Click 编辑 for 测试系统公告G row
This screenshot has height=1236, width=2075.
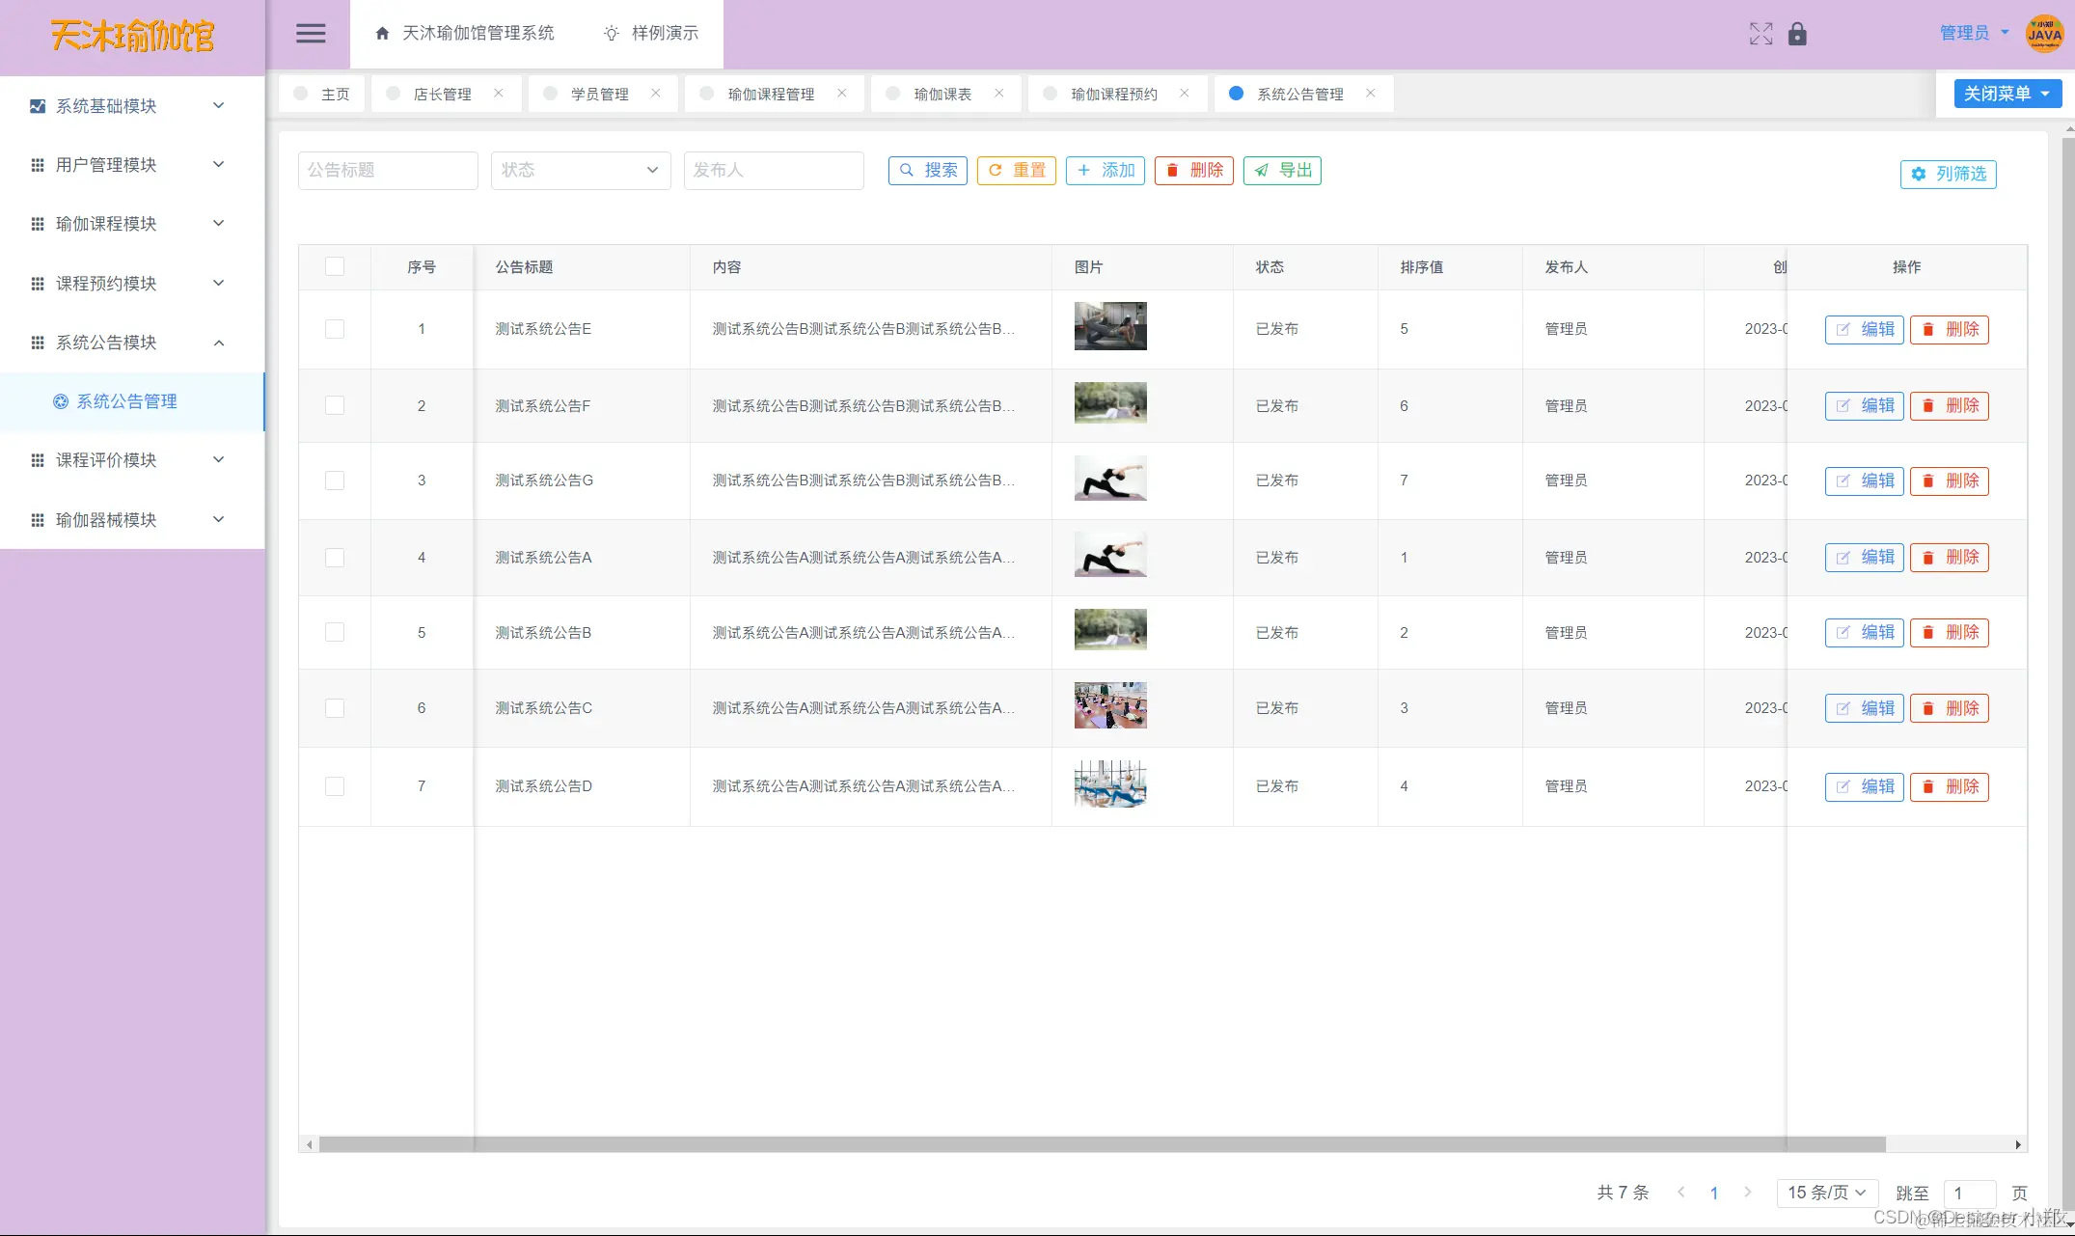pos(1864,481)
